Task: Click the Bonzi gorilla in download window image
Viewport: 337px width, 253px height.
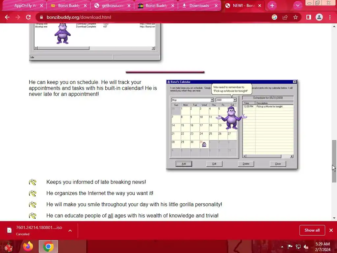Action: pos(63,34)
